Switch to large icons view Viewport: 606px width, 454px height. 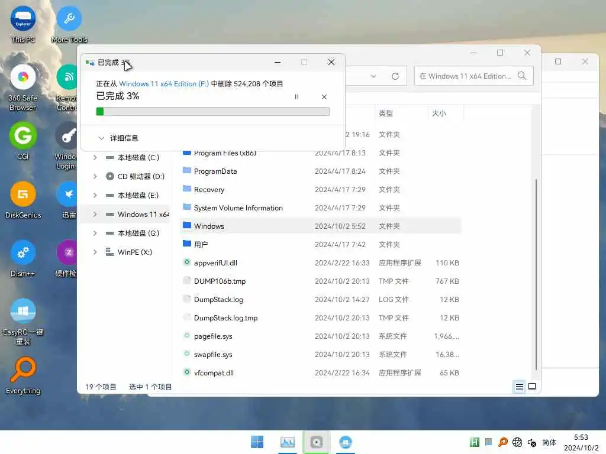tap(532, 387)
